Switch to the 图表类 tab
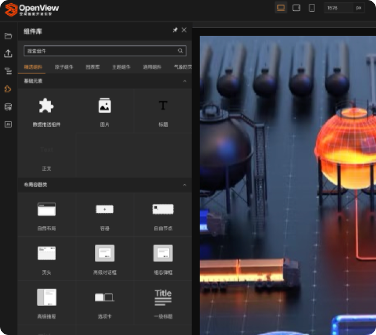 tap(93, 67)
